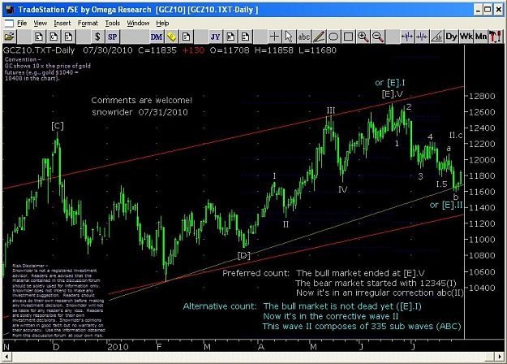Click the 'GCZ10.TXT-Daily' status label
507x364 pixels.
(39, 50)
